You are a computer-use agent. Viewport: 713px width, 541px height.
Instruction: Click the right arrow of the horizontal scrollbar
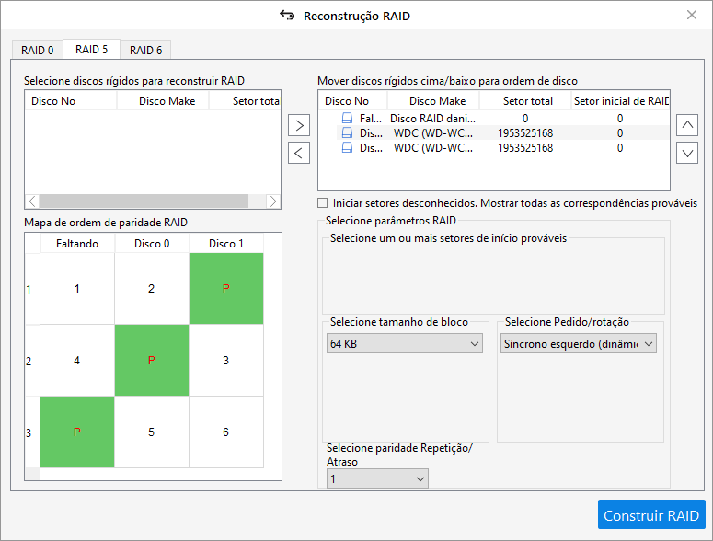(x=273, y=201)
